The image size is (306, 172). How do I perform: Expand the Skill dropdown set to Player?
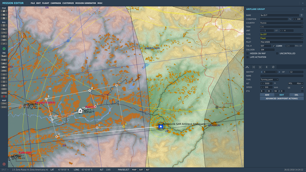click(281, 38)
